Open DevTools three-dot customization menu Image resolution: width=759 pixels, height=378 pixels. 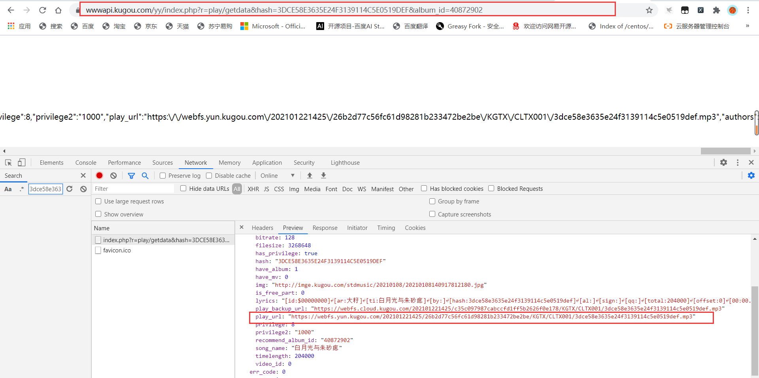pyautogui.click(x=738, y=162)
